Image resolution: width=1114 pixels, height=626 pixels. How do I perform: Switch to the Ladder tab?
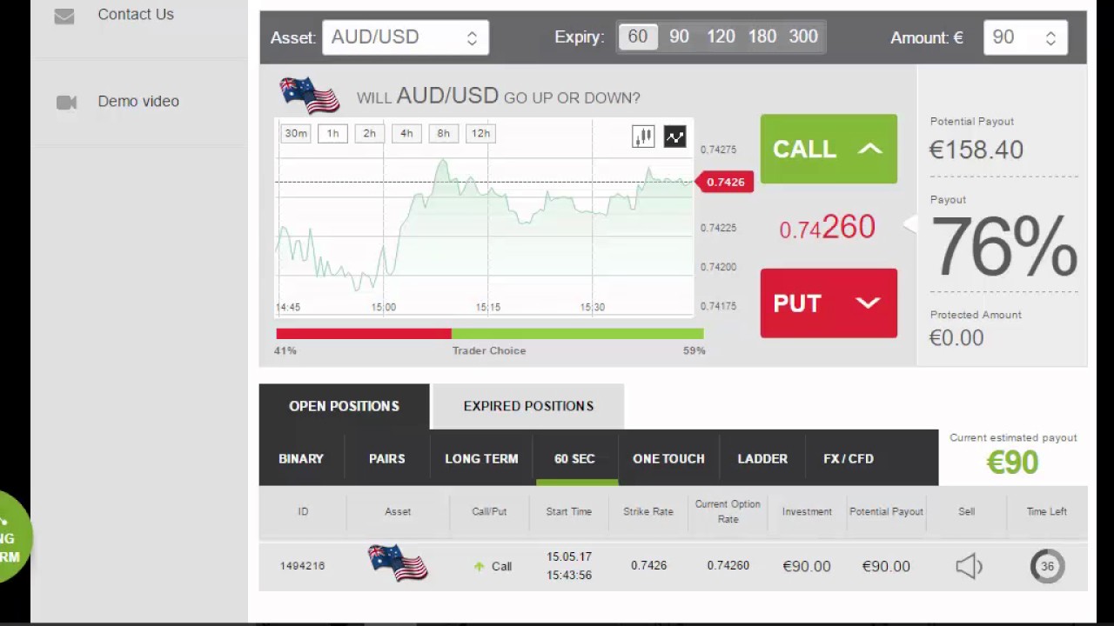click(762, 458)
